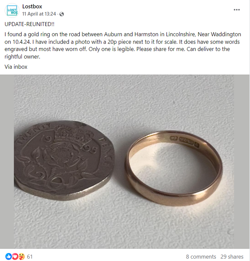Click the found gold ring description paragraph
Viewport: 250px width, 261px height.
click(123, 45)
